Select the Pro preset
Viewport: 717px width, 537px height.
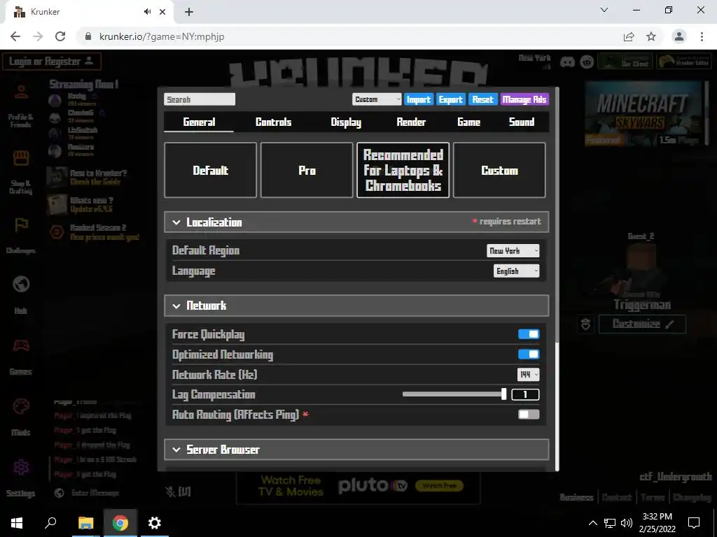point(307,171)
